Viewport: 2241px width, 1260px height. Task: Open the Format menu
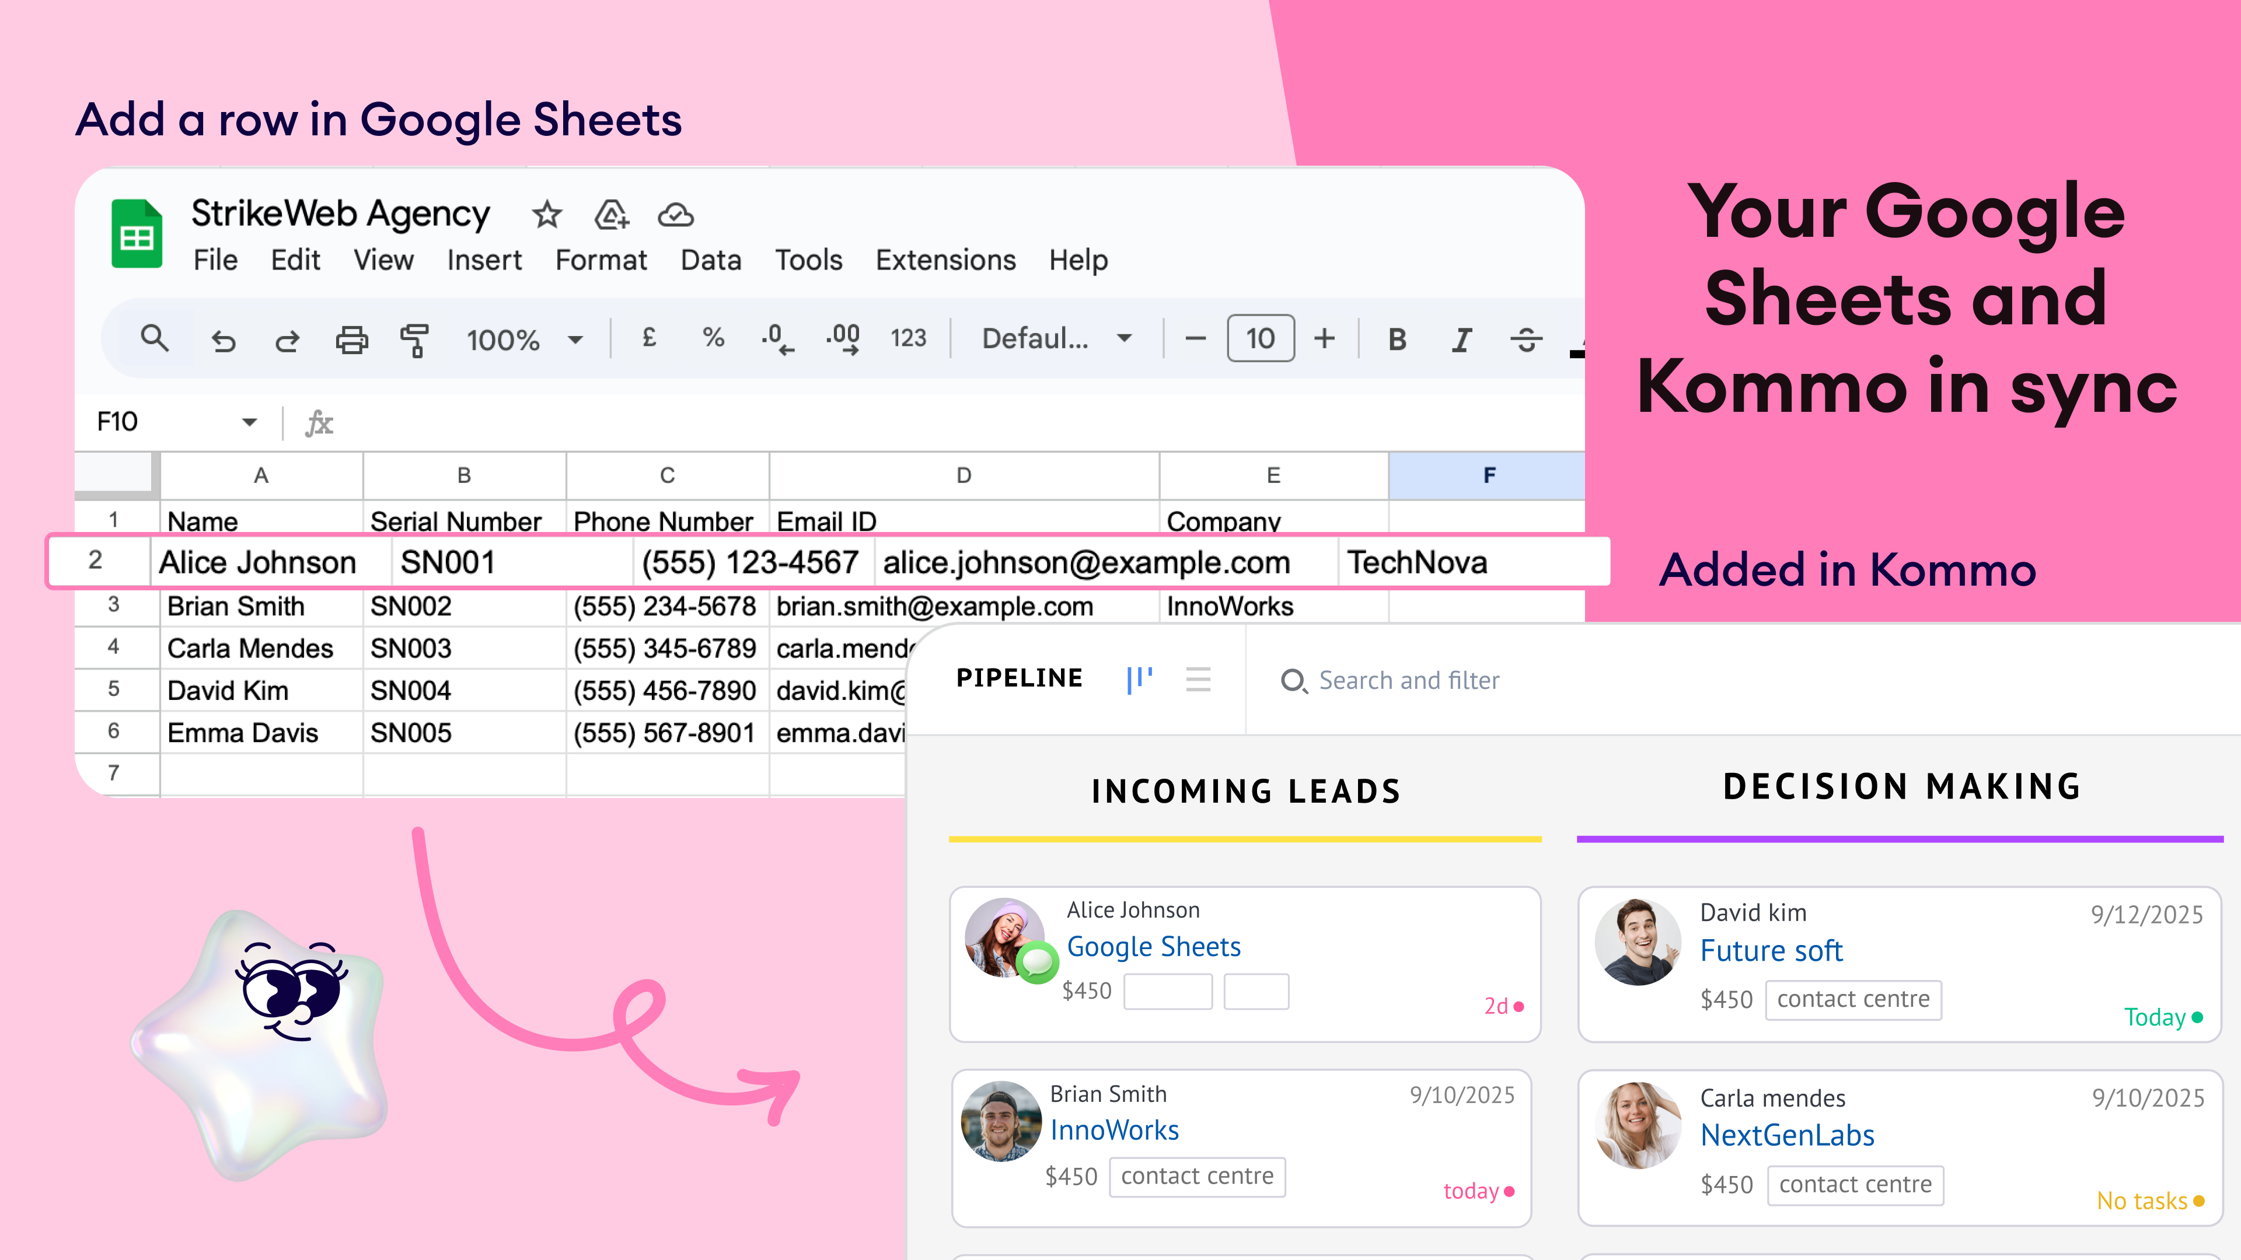click(x=601, y=260)
